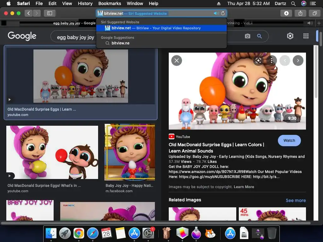
Task: Reload the page from address bar
Action: tap(223, 13)
